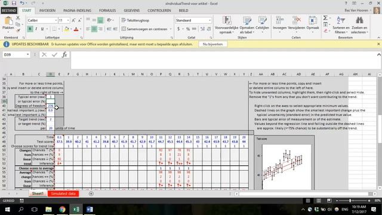Click the percent style icon
The image size is (382, 215).
pos(188,29)
